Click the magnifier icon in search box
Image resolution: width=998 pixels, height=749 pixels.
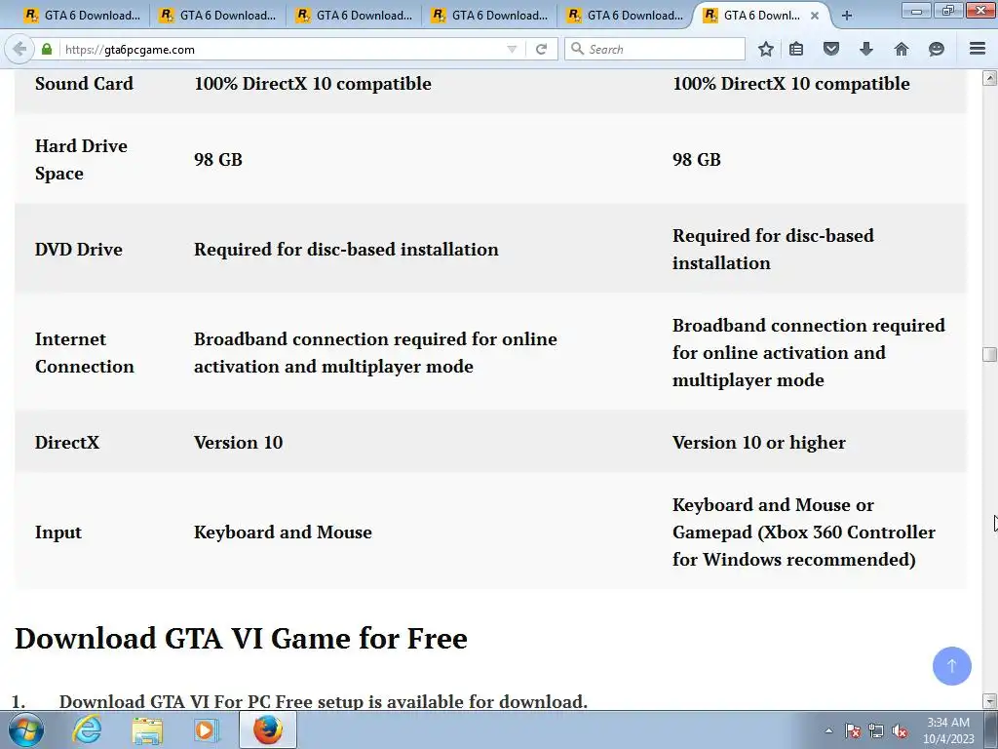[x=577, y=49]
